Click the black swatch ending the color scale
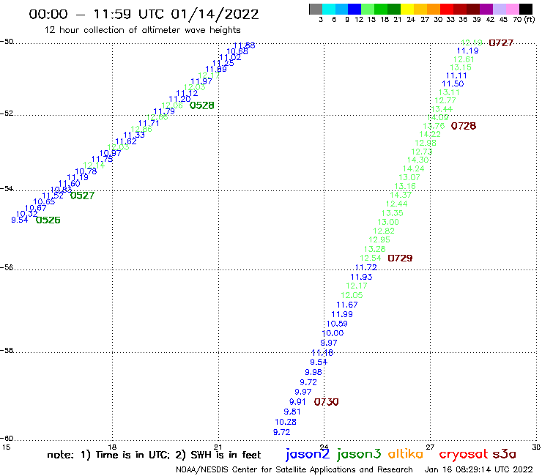Screen dimensions: 542x476 point(525,9)
